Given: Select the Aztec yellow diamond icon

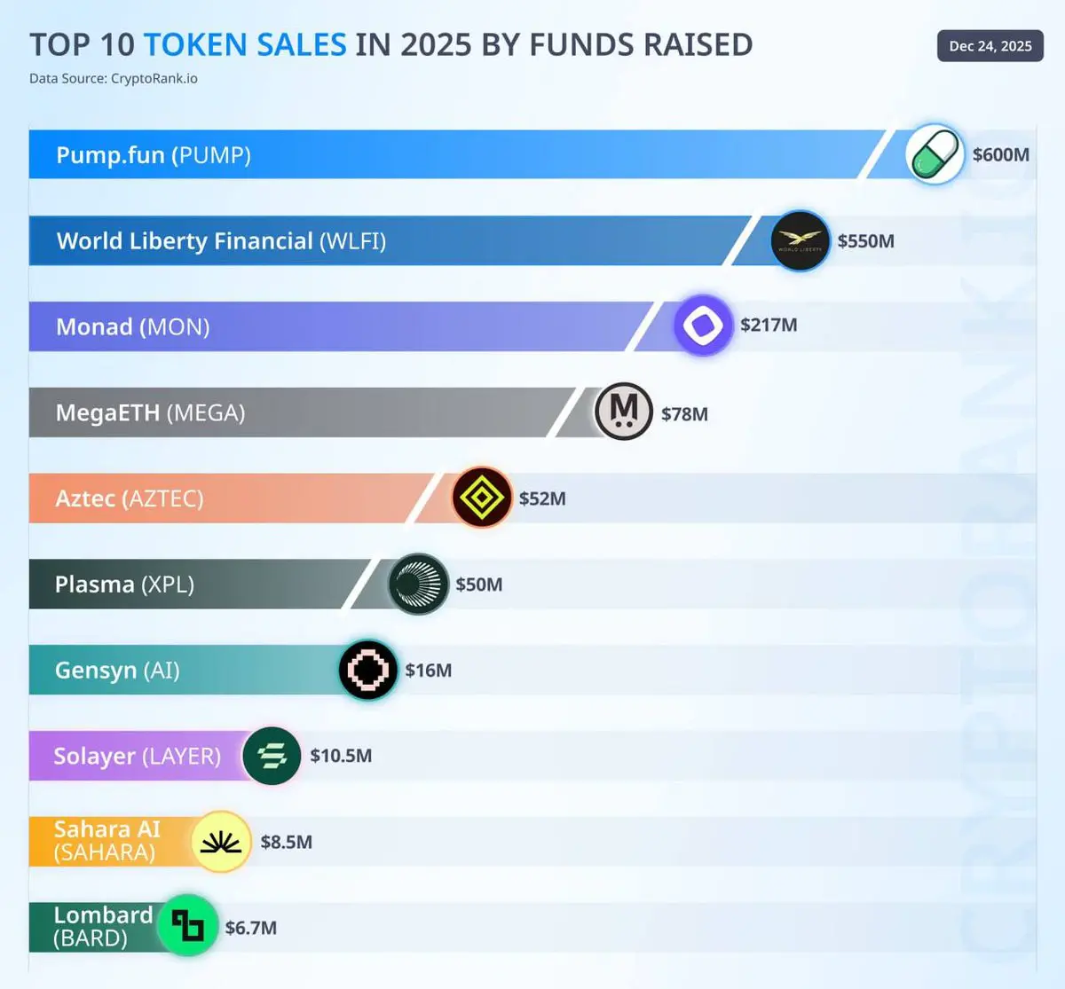Looking at the screenshot, I should point(482,498).
